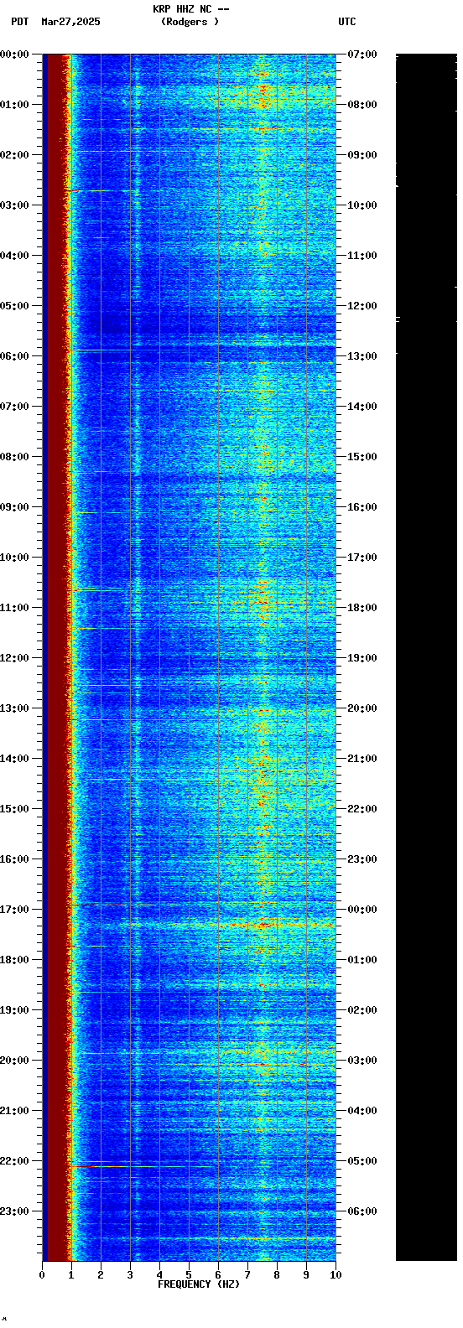Click the 'FREQUENCY (HZ)' axis label
The height and width of the screenshot is (1328, 463).
point(199,1284)
